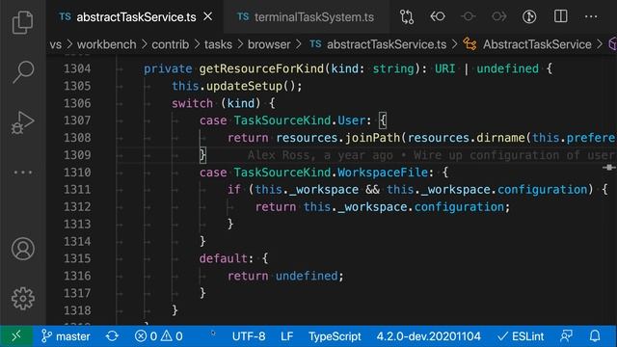Open the Explorer view in activity bar
This screenshot has height=347, width=617.
[x=22, y=22]
